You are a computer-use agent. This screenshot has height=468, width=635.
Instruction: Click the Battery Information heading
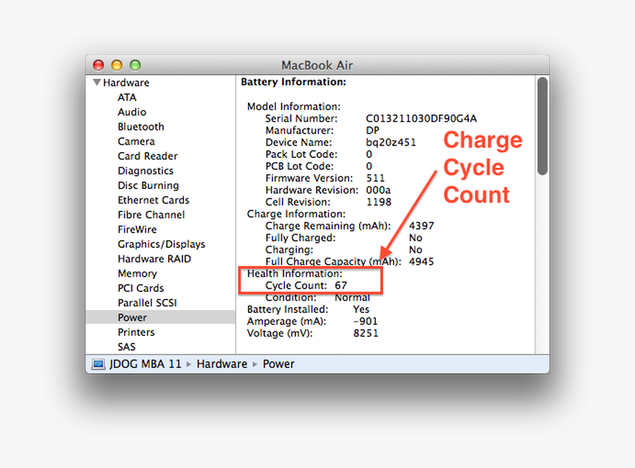[x=294, y=82]
